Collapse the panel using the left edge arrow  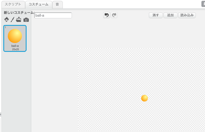click(x=1, y=114)
